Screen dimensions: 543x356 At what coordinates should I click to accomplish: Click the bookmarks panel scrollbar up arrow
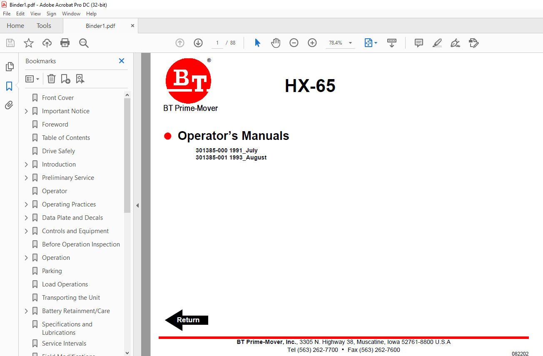coord(127,95)
